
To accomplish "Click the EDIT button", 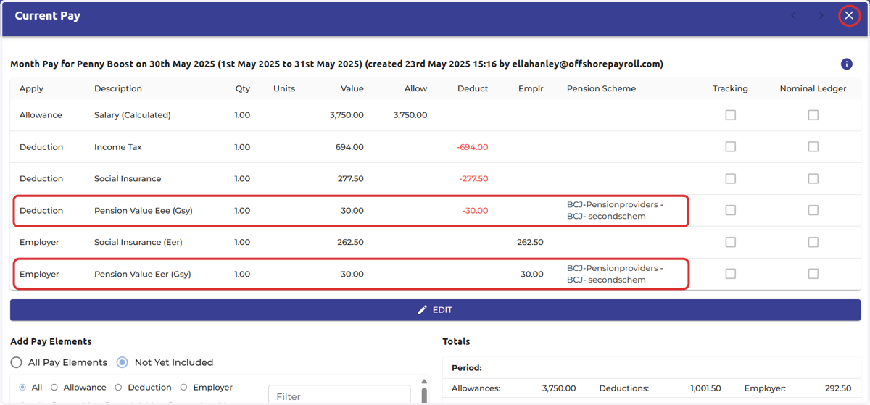I will 435,309.
